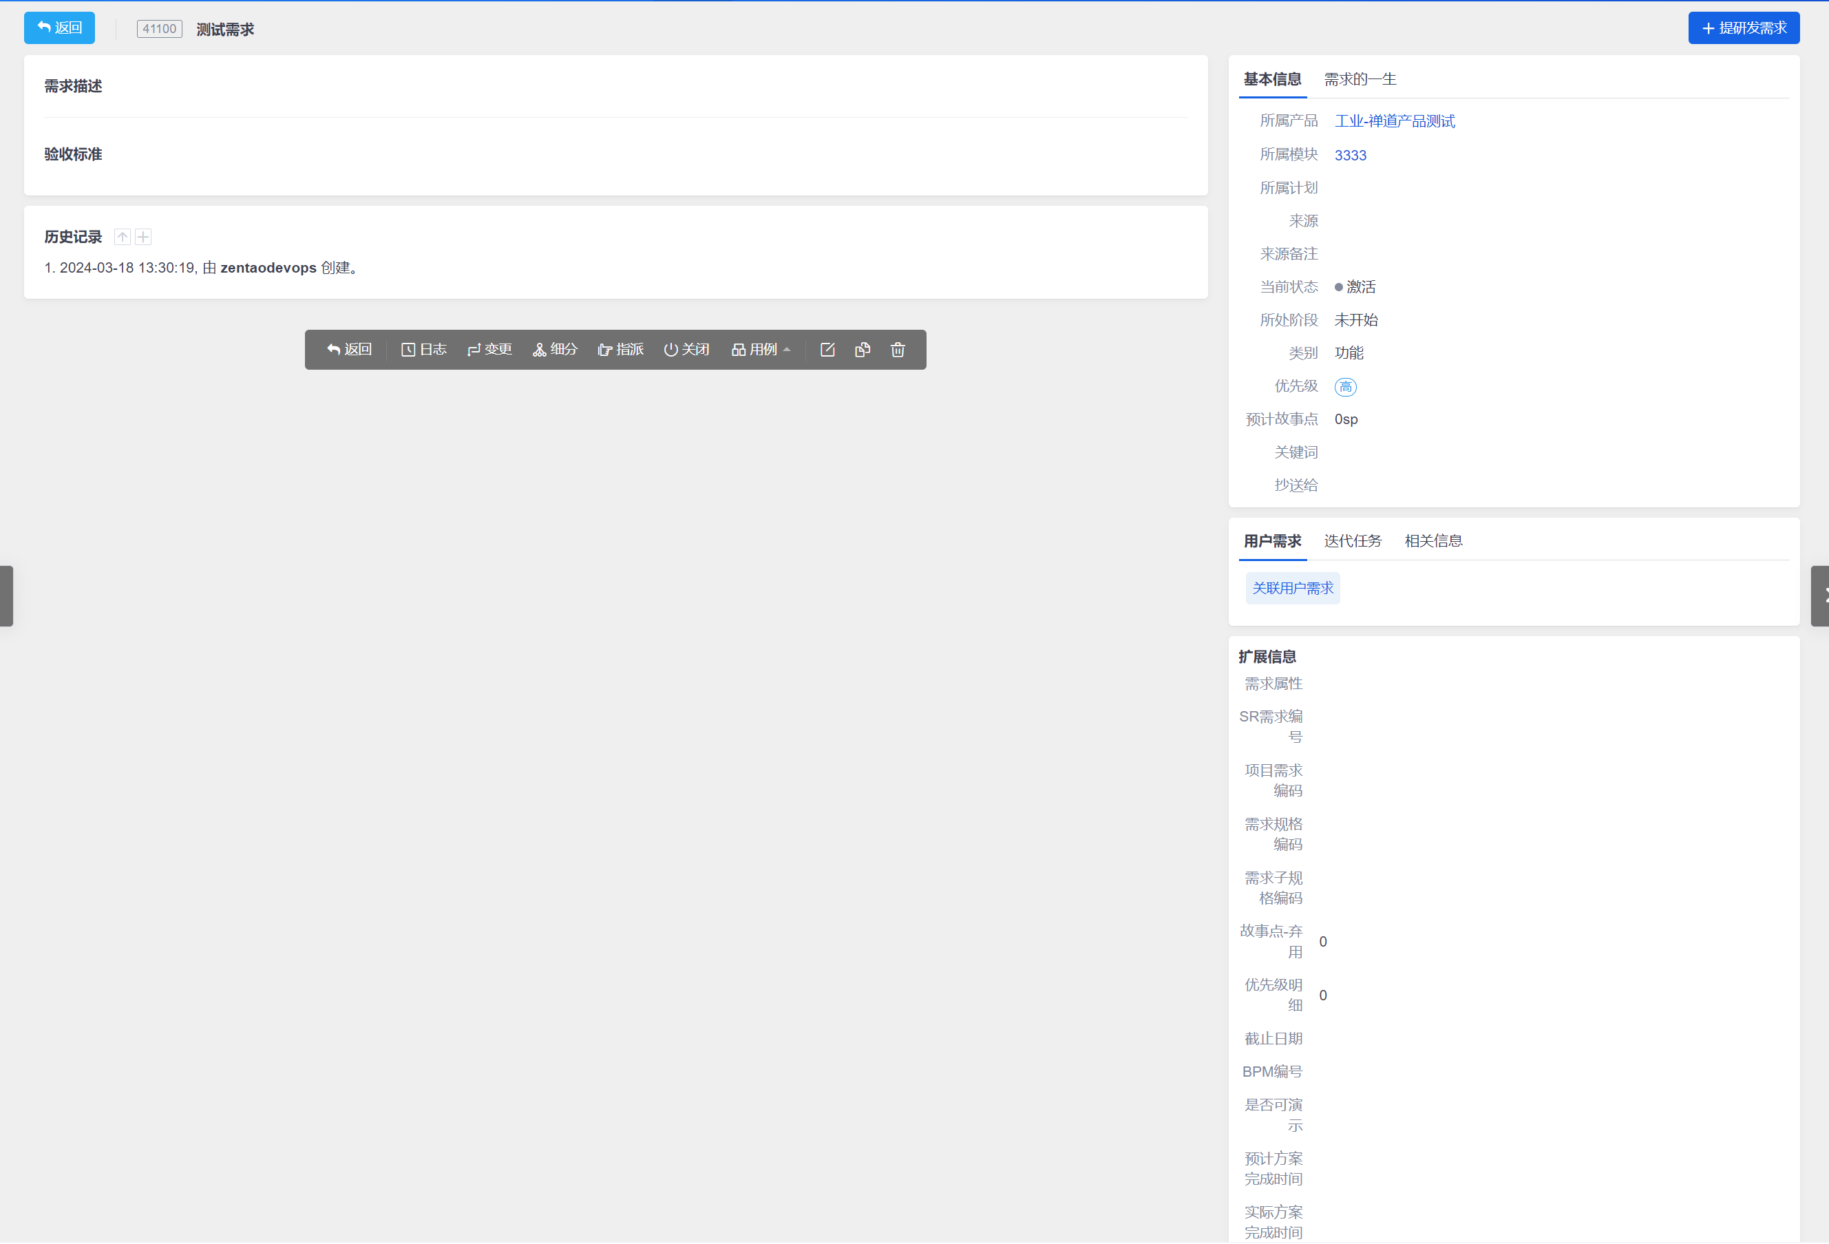
Task: Open the 日志 log action
Action: pos(423,350)
